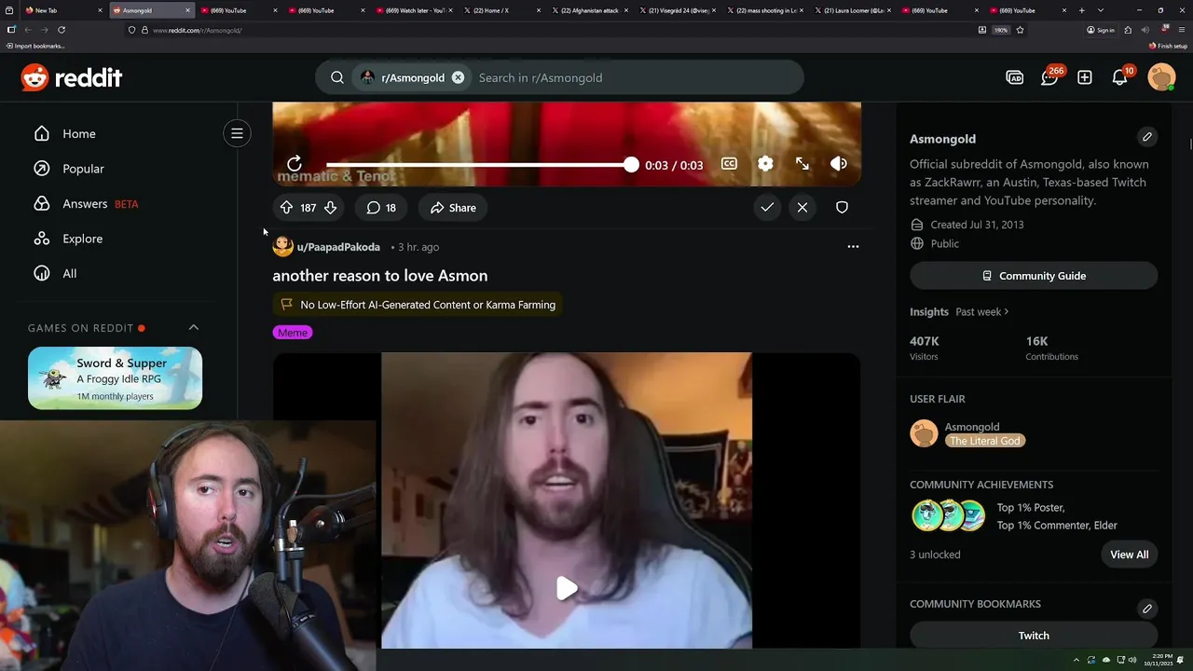Screen dimensions: 1193x671
Task: Remove the post with X icon
Action: [x=802, y=208]
